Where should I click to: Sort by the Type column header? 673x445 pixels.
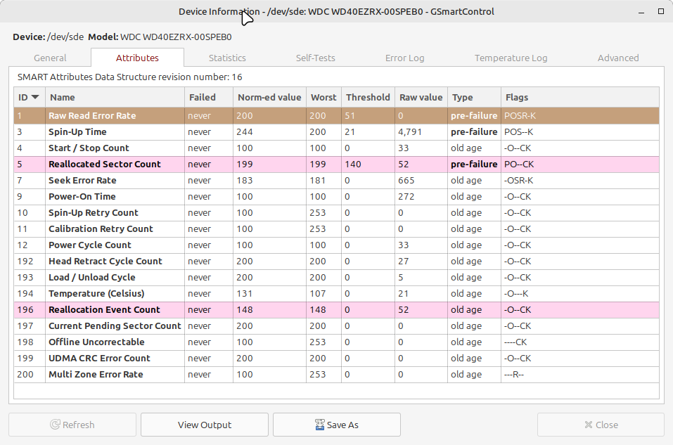pyautogui.click(x=474, y=98)
